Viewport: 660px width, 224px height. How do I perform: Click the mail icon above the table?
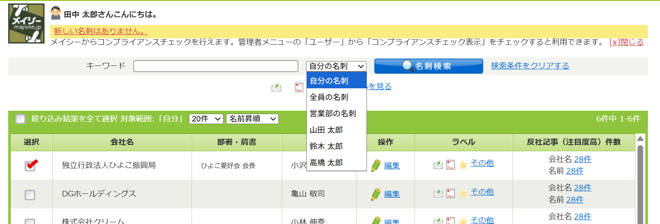coord(276,87)
